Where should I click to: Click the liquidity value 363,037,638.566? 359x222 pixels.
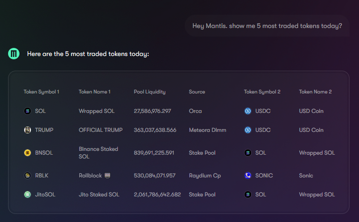point(155,130)
